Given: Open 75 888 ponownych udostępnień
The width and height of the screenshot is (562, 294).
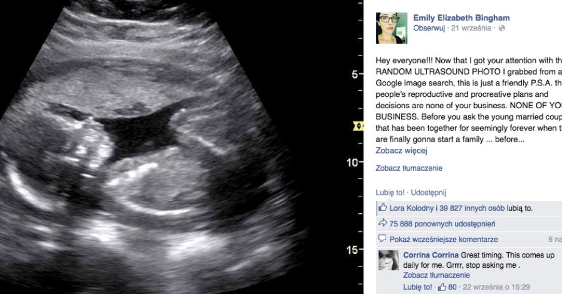Looking at the screenshot, I should pyautogui.click(x=442, y=224).
